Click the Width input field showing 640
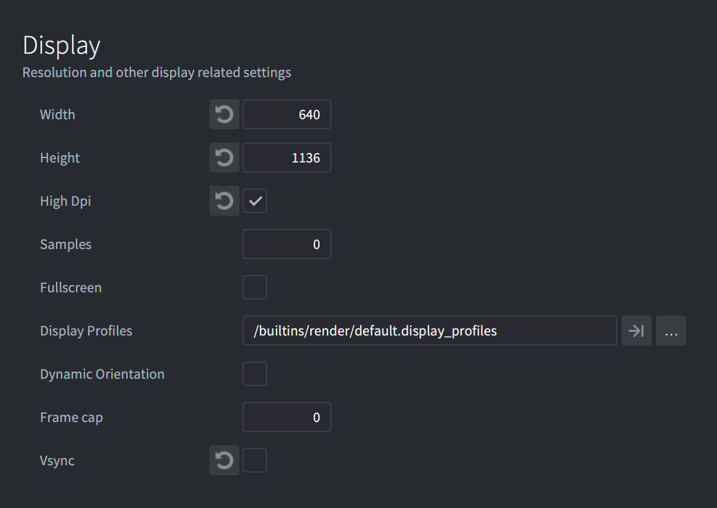Viewport: 717px width, 508px height. [286, 115]
